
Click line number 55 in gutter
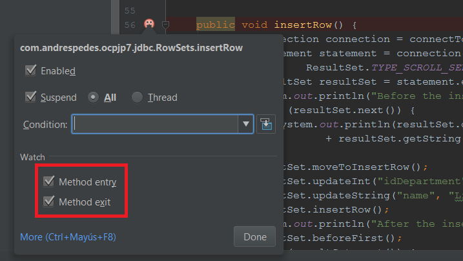pos(130,10)
